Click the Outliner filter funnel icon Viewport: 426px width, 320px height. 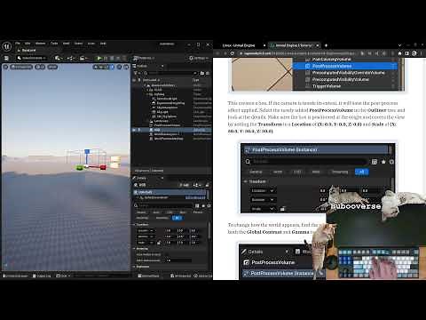coord(136,73)
